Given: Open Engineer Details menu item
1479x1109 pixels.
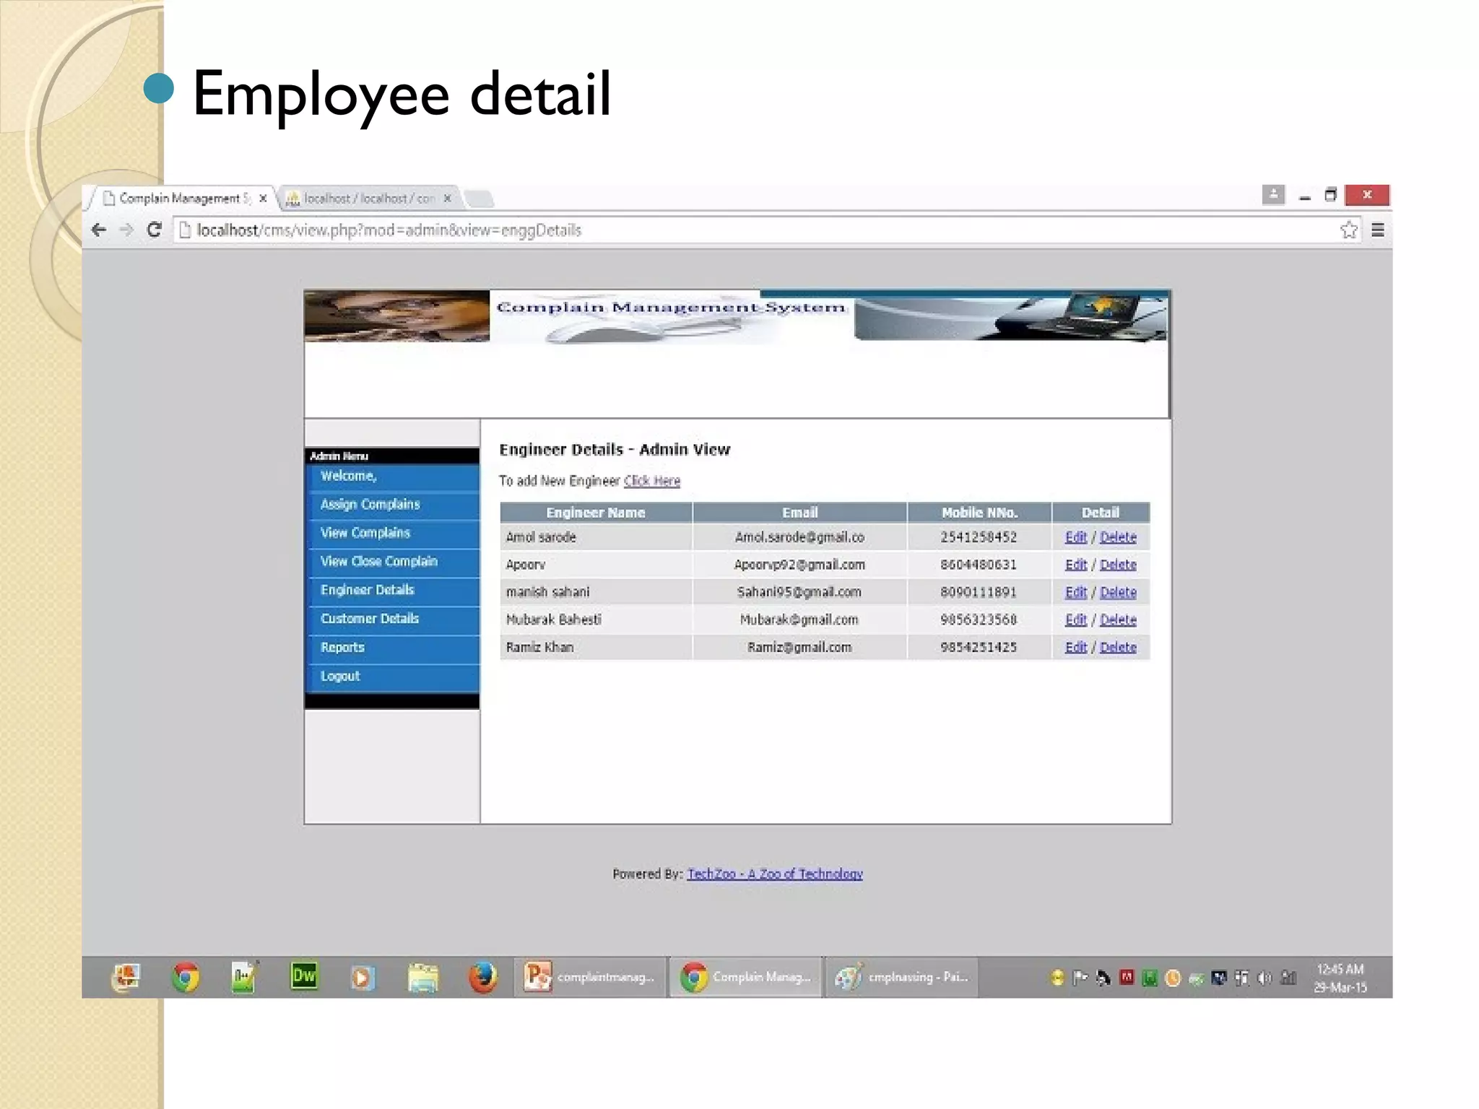Looking at the screenshot, I should pyautogui.click(x=393, y=591).
